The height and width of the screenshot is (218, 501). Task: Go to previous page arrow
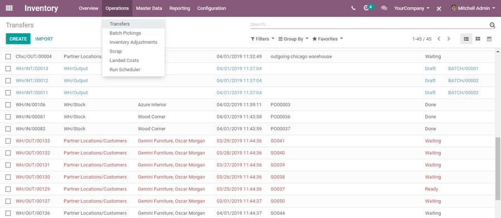pyautogui.click(x=439, y=39)
